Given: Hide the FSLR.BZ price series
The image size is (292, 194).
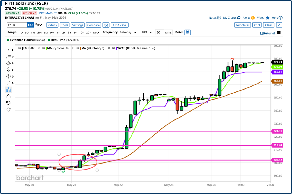Looking at the screenshot, I should tap(19, 48).
